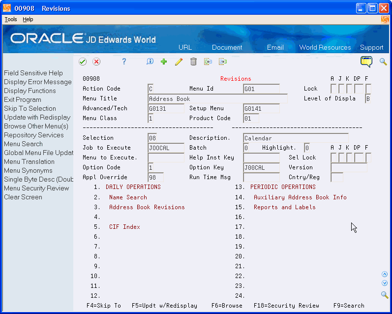Viewport: 392px width, 314px height.
Task: Click the scroll up arrow icon
Action: 385,274
